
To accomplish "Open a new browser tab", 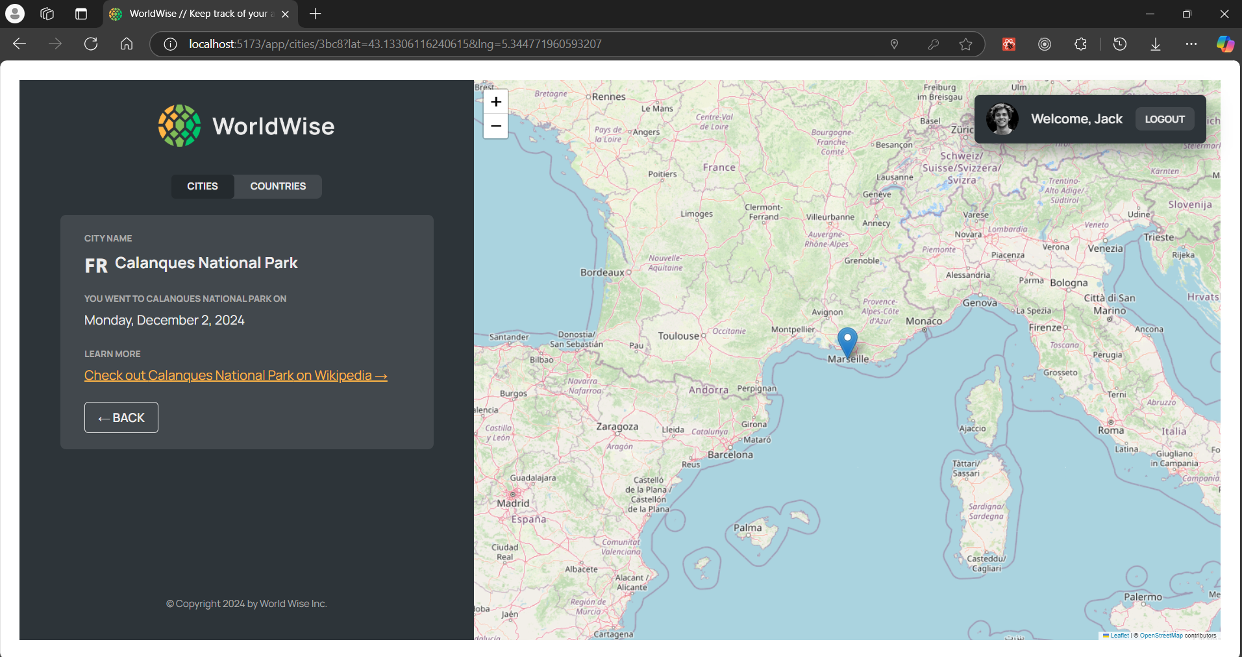I will coord(316,14).
